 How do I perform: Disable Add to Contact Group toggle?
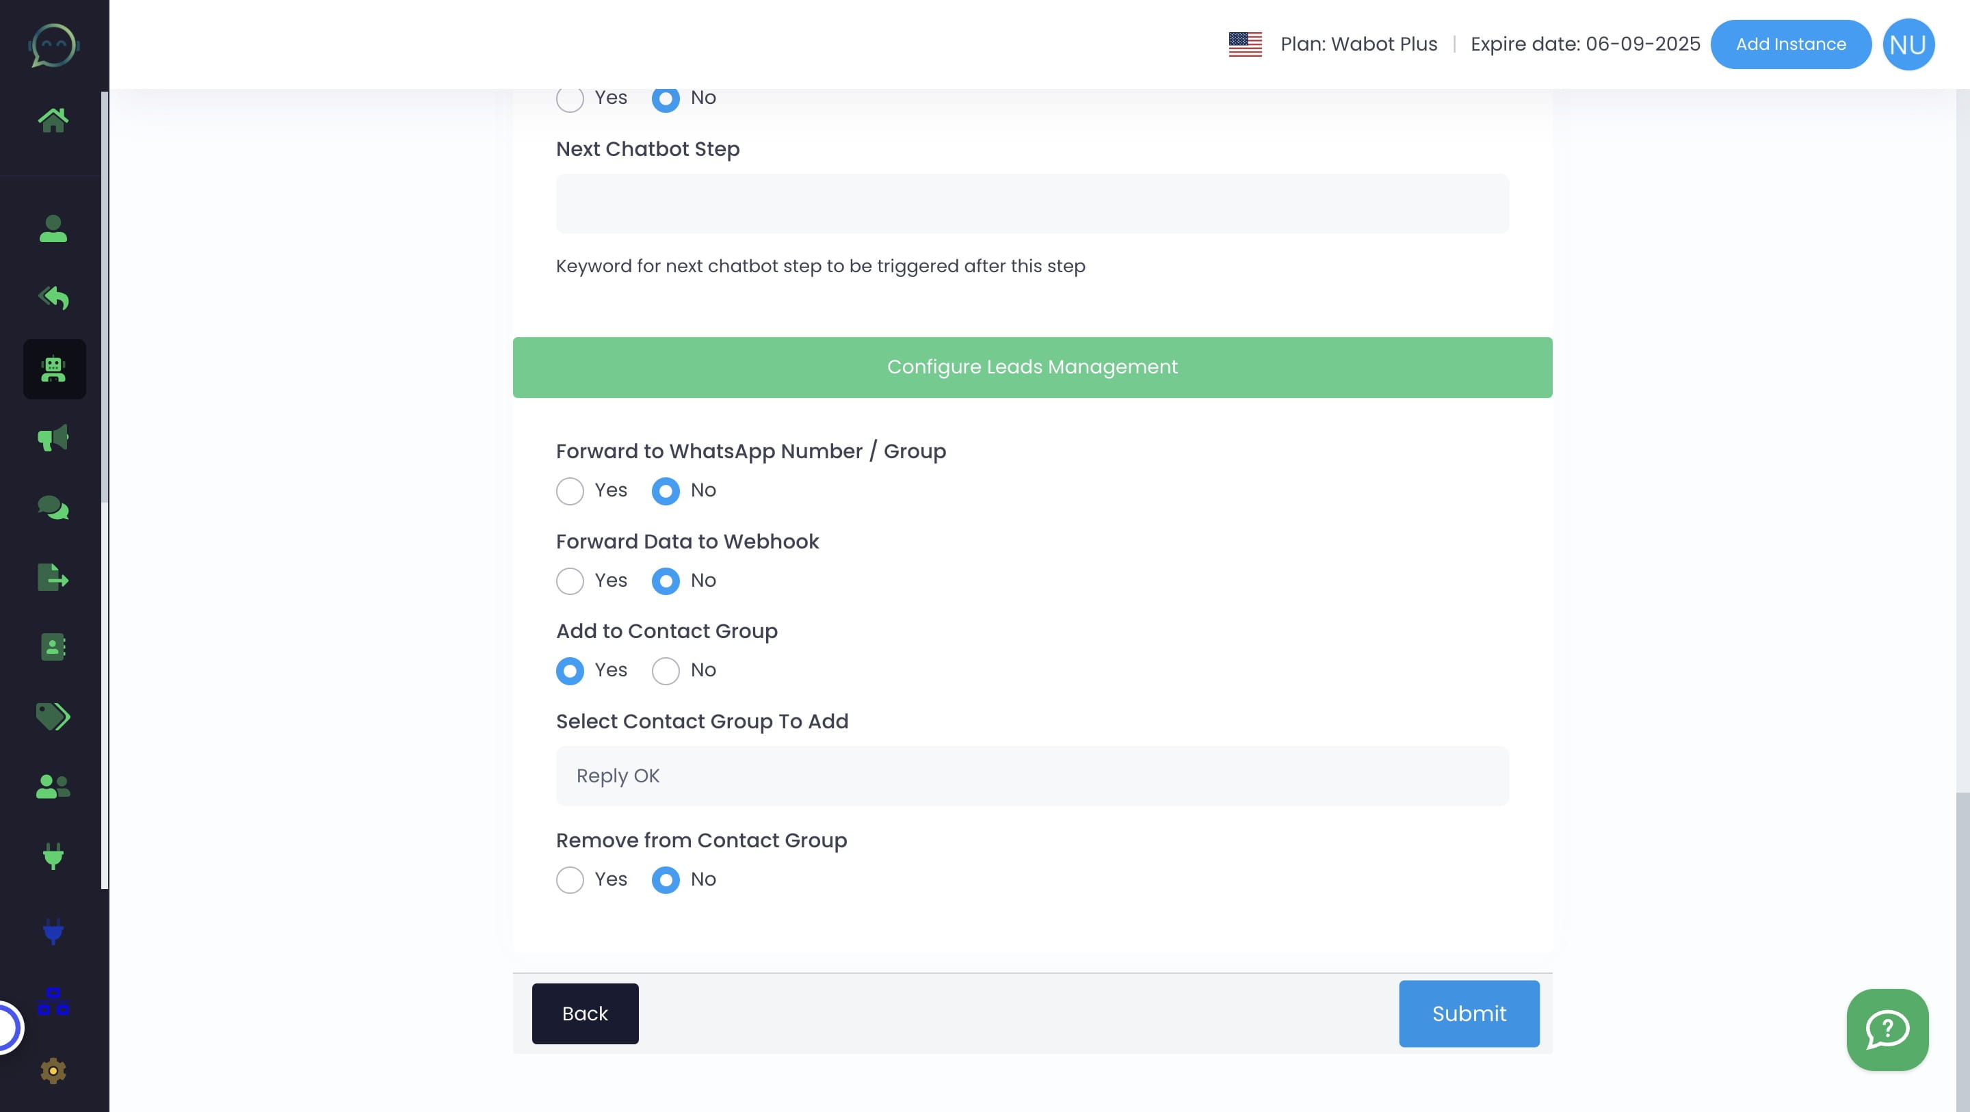664,670
